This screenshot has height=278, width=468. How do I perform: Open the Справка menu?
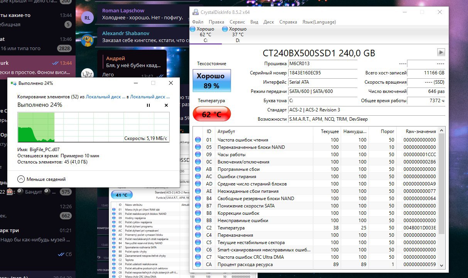point(288,22)
